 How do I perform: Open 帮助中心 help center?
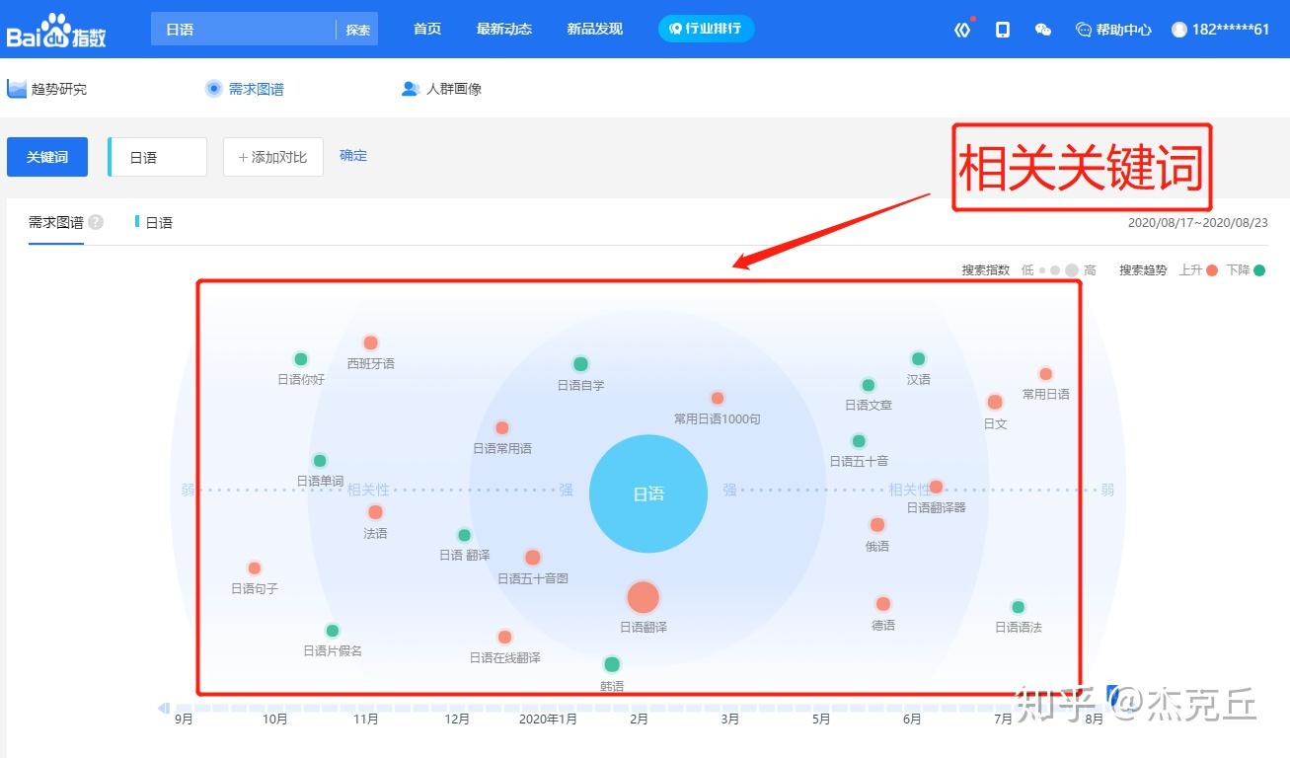pyautogui.click(x=1113, y=30)
